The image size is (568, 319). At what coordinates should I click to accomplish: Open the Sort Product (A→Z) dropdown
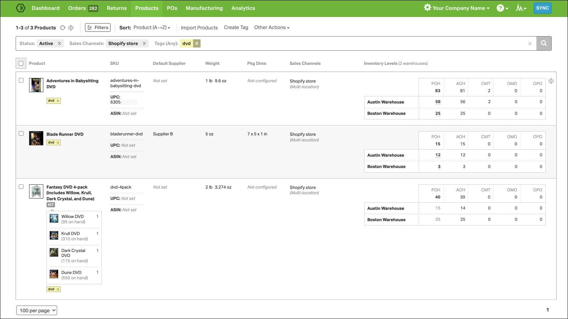coord(152,27)
